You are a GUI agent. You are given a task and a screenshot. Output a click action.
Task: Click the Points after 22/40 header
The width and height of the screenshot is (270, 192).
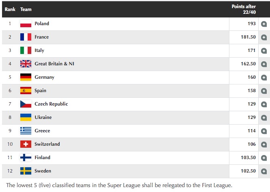pyautogui.click(x=244, y=9)
